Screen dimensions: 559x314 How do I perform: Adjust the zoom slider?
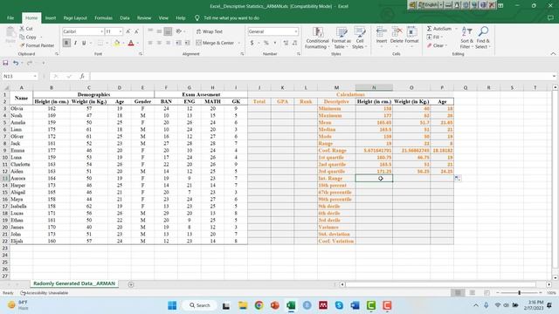coord(519,293)
